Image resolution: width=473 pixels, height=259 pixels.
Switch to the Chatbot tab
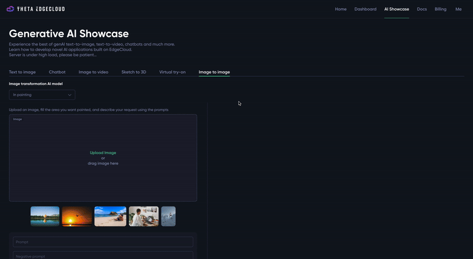(x=57, y=72)
